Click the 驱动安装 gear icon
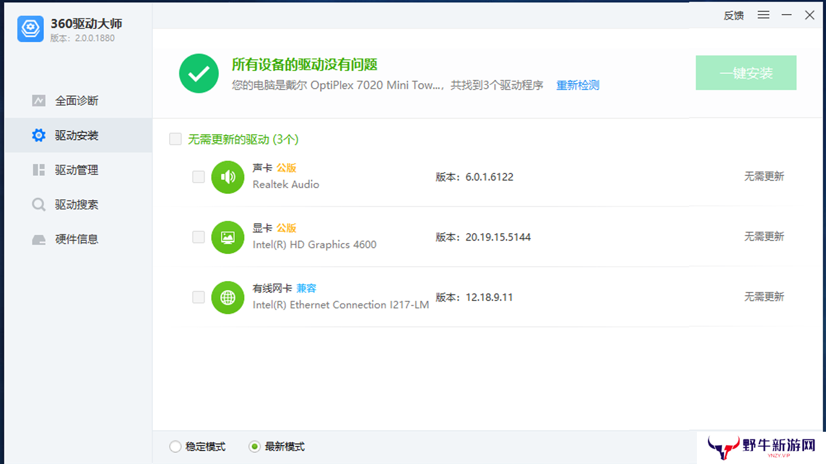Viewport: 826px width, 464px height. pyautogui.click(x=39, y=135)
